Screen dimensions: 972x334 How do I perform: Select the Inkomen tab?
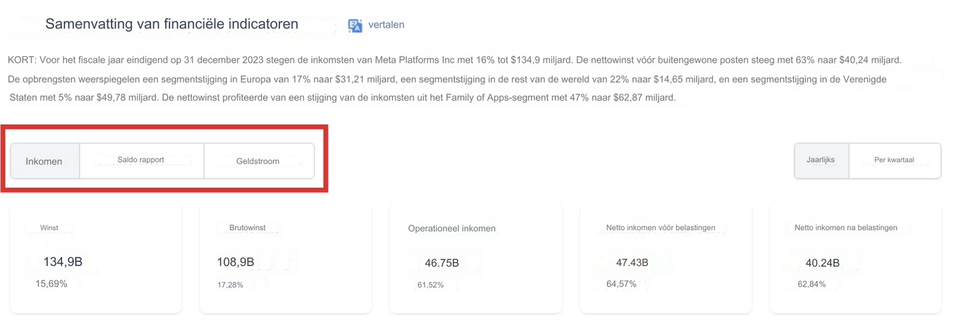[x=44, y=161]
